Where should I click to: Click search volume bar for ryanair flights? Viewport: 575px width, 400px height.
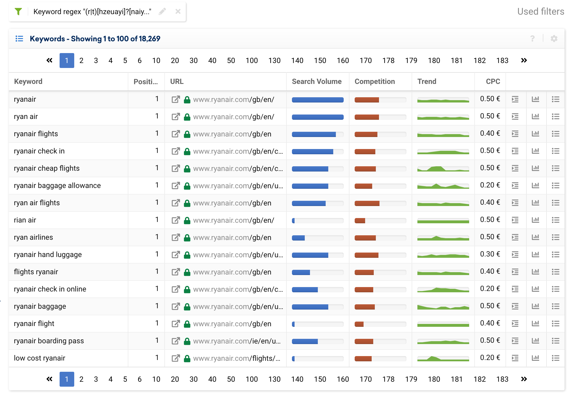tap(318, 134)
